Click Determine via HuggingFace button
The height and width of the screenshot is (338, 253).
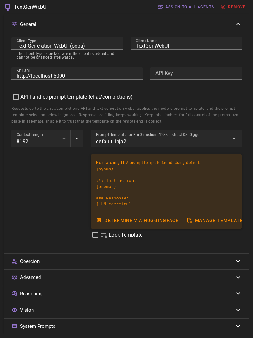pos(137,220)
